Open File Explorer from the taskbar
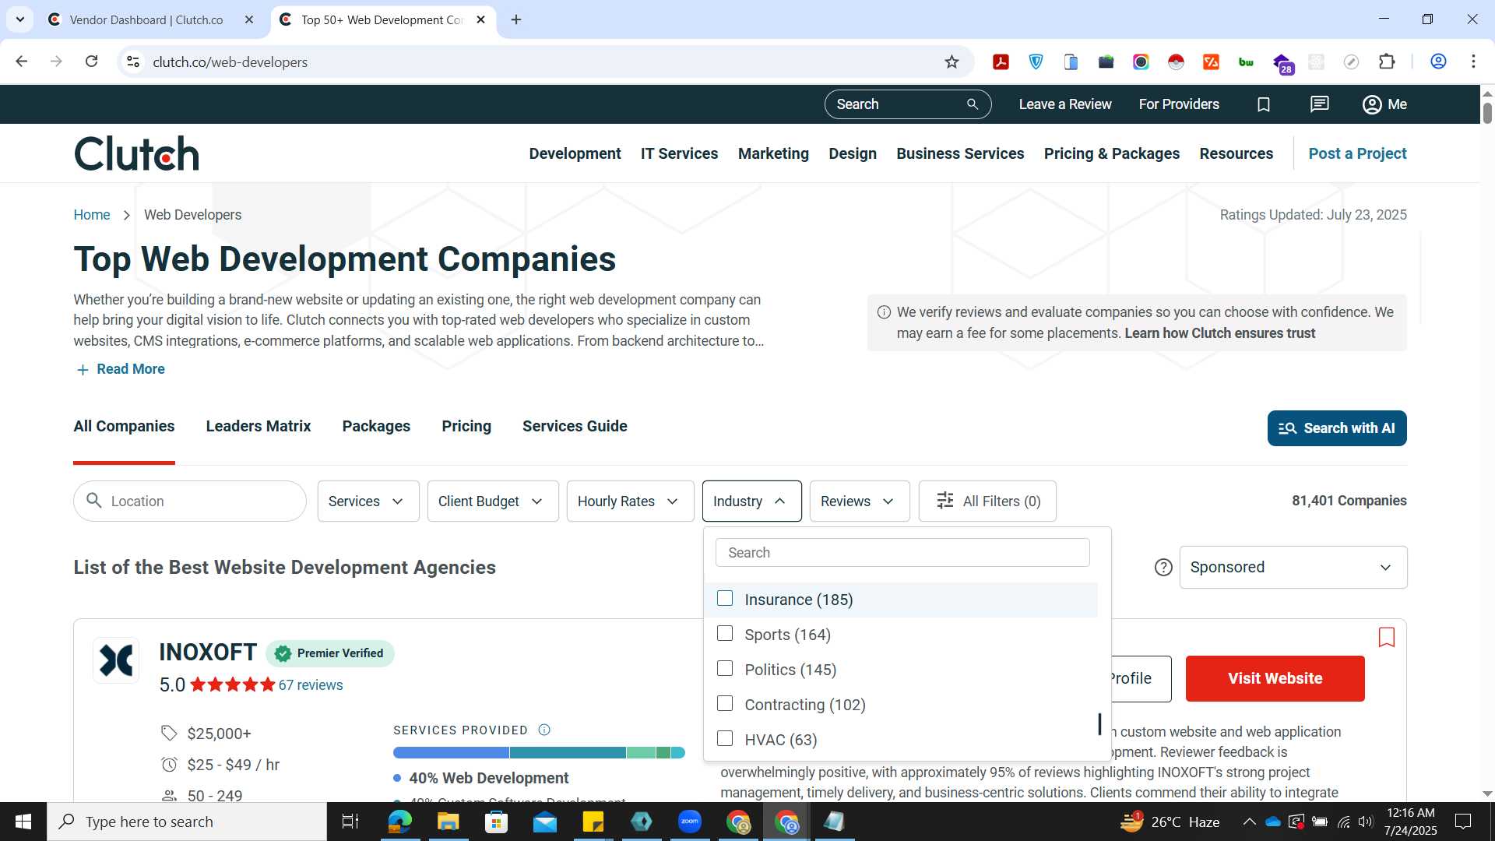Image resolution: width=1495 pixels, height=841 pixels. (x=448, y=822)
